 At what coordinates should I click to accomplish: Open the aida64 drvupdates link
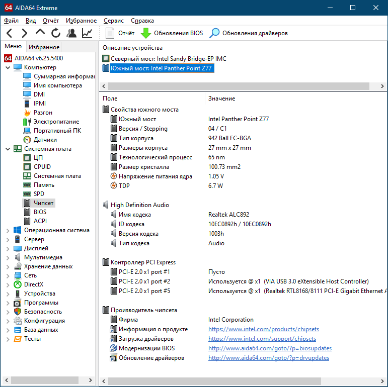click(x=269, y=358)
